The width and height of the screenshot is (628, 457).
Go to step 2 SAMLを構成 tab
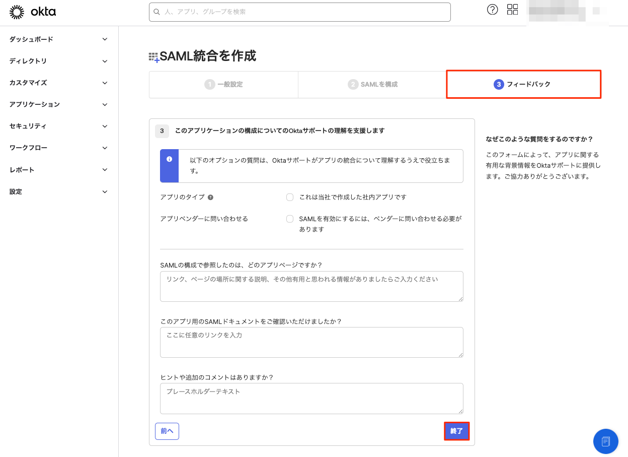(x=372, y=84)
